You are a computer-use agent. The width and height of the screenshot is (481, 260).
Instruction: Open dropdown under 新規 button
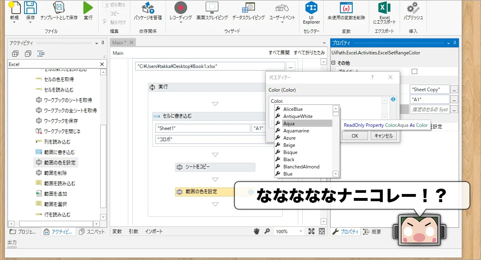(x=14, y=22)
